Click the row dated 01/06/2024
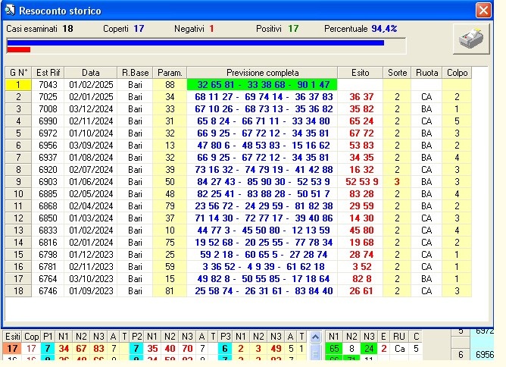This screenshot has height=367, width=506. (90, 182)
